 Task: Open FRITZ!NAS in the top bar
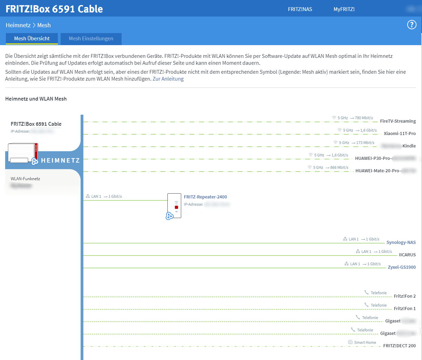(x=300, y=9)
